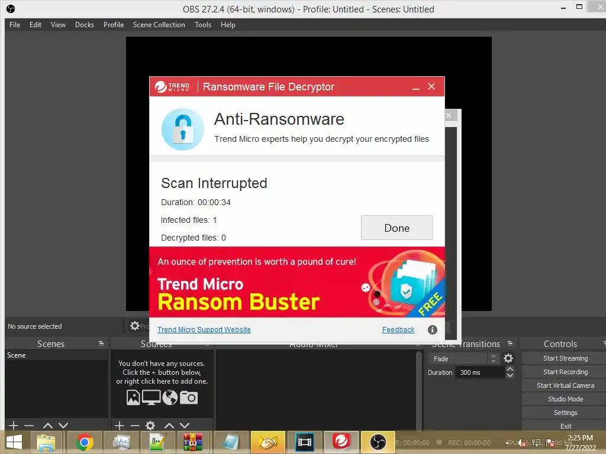Select the Scene item in Scenes list
The image size is (606, 454).
click(56, 355)
